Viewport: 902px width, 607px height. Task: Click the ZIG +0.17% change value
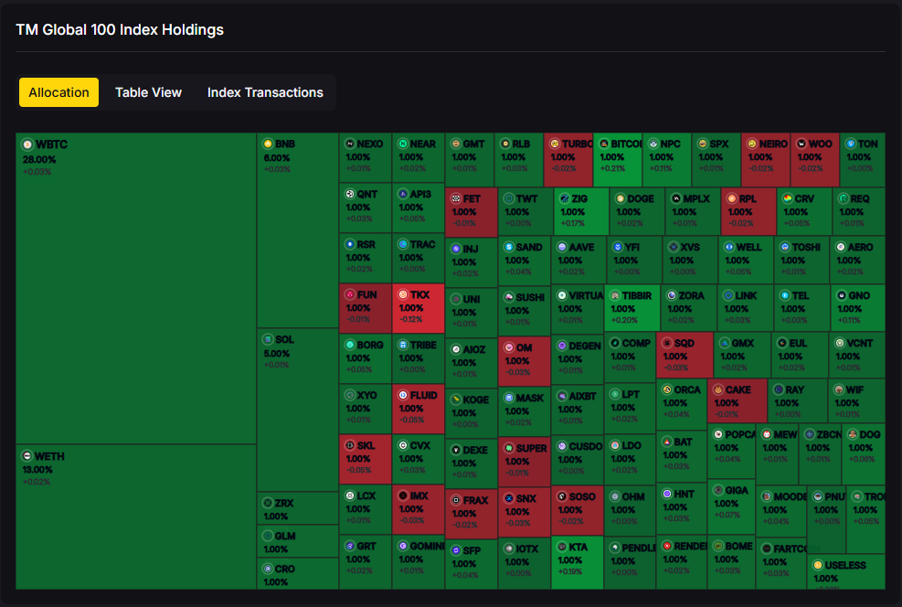[x=572, y=223]
